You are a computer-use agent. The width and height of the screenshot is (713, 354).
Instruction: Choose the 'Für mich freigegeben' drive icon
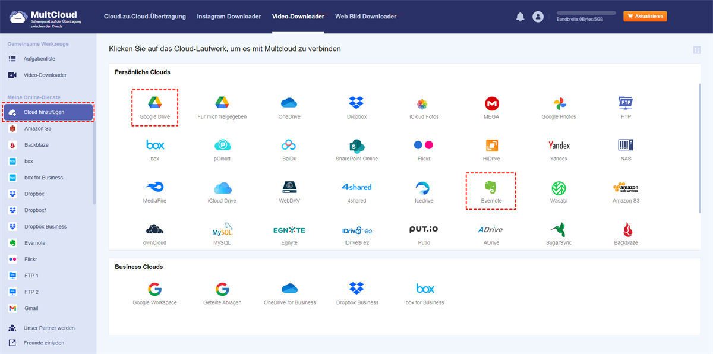[x=222, y=103]
